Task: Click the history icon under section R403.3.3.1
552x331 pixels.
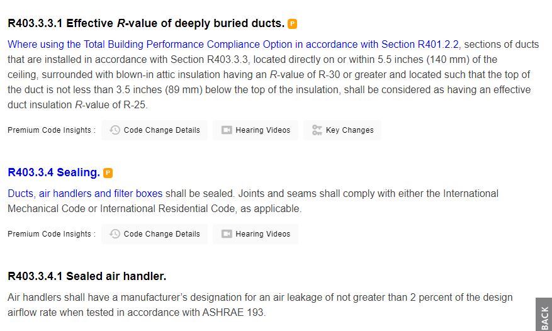Action: [115, 130]
